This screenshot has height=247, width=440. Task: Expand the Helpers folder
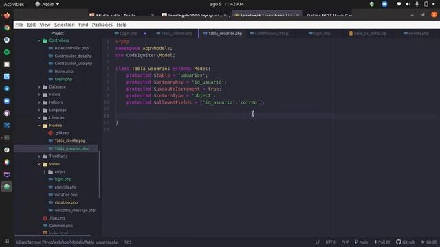click(x=39, y=102)
